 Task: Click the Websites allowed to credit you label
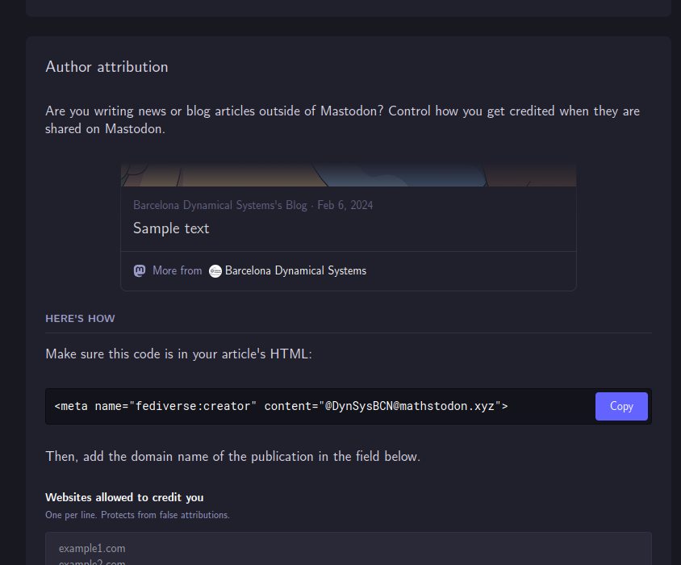click(124, 497)
